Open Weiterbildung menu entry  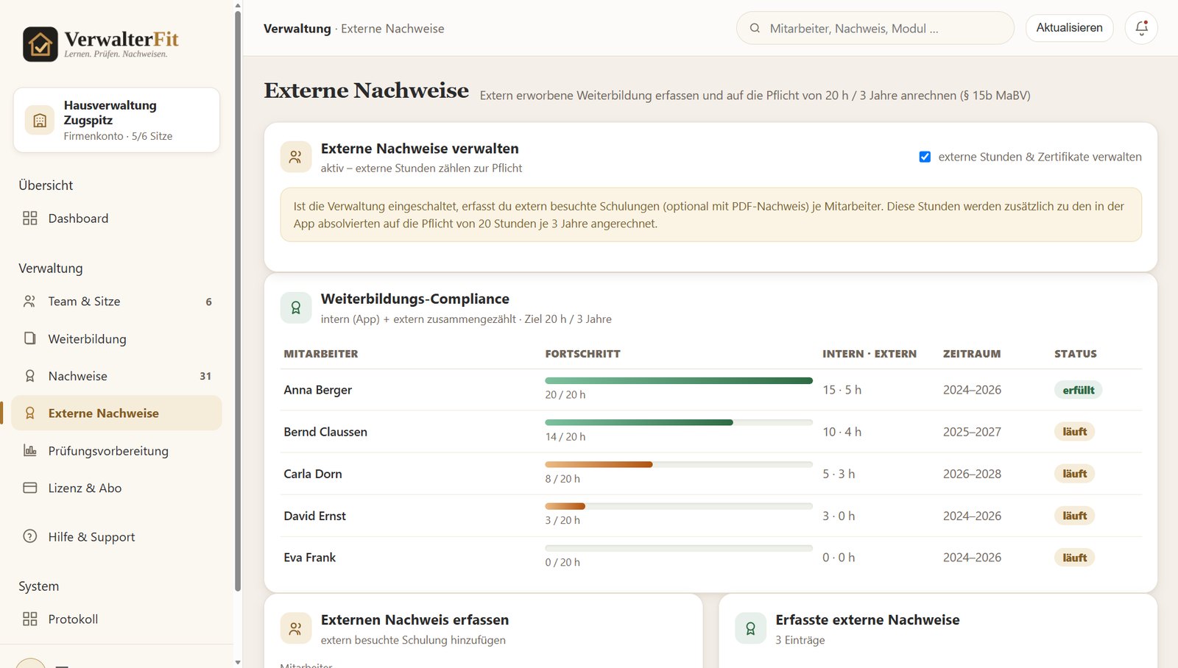[x=116, y=338]
